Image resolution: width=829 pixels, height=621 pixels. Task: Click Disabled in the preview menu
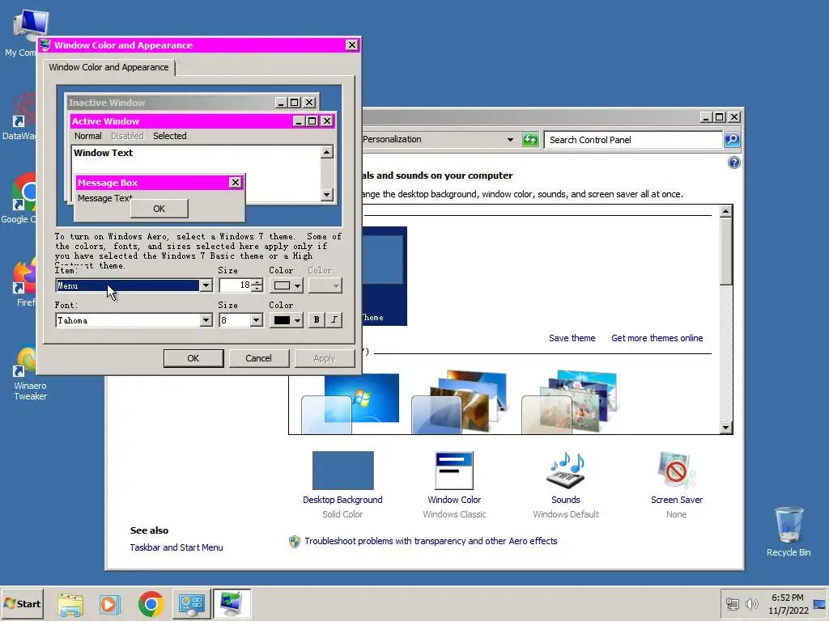pos(127,136)
